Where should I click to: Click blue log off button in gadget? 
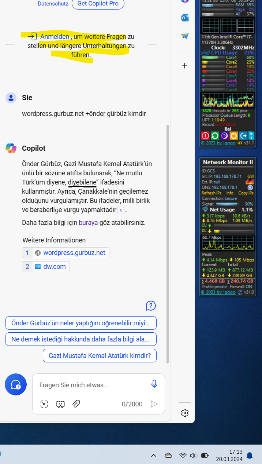243,135
